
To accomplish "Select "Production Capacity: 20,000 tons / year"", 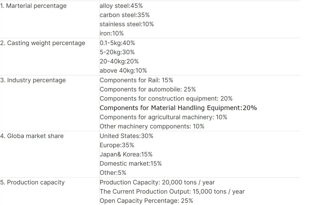I will coord(157,182).
